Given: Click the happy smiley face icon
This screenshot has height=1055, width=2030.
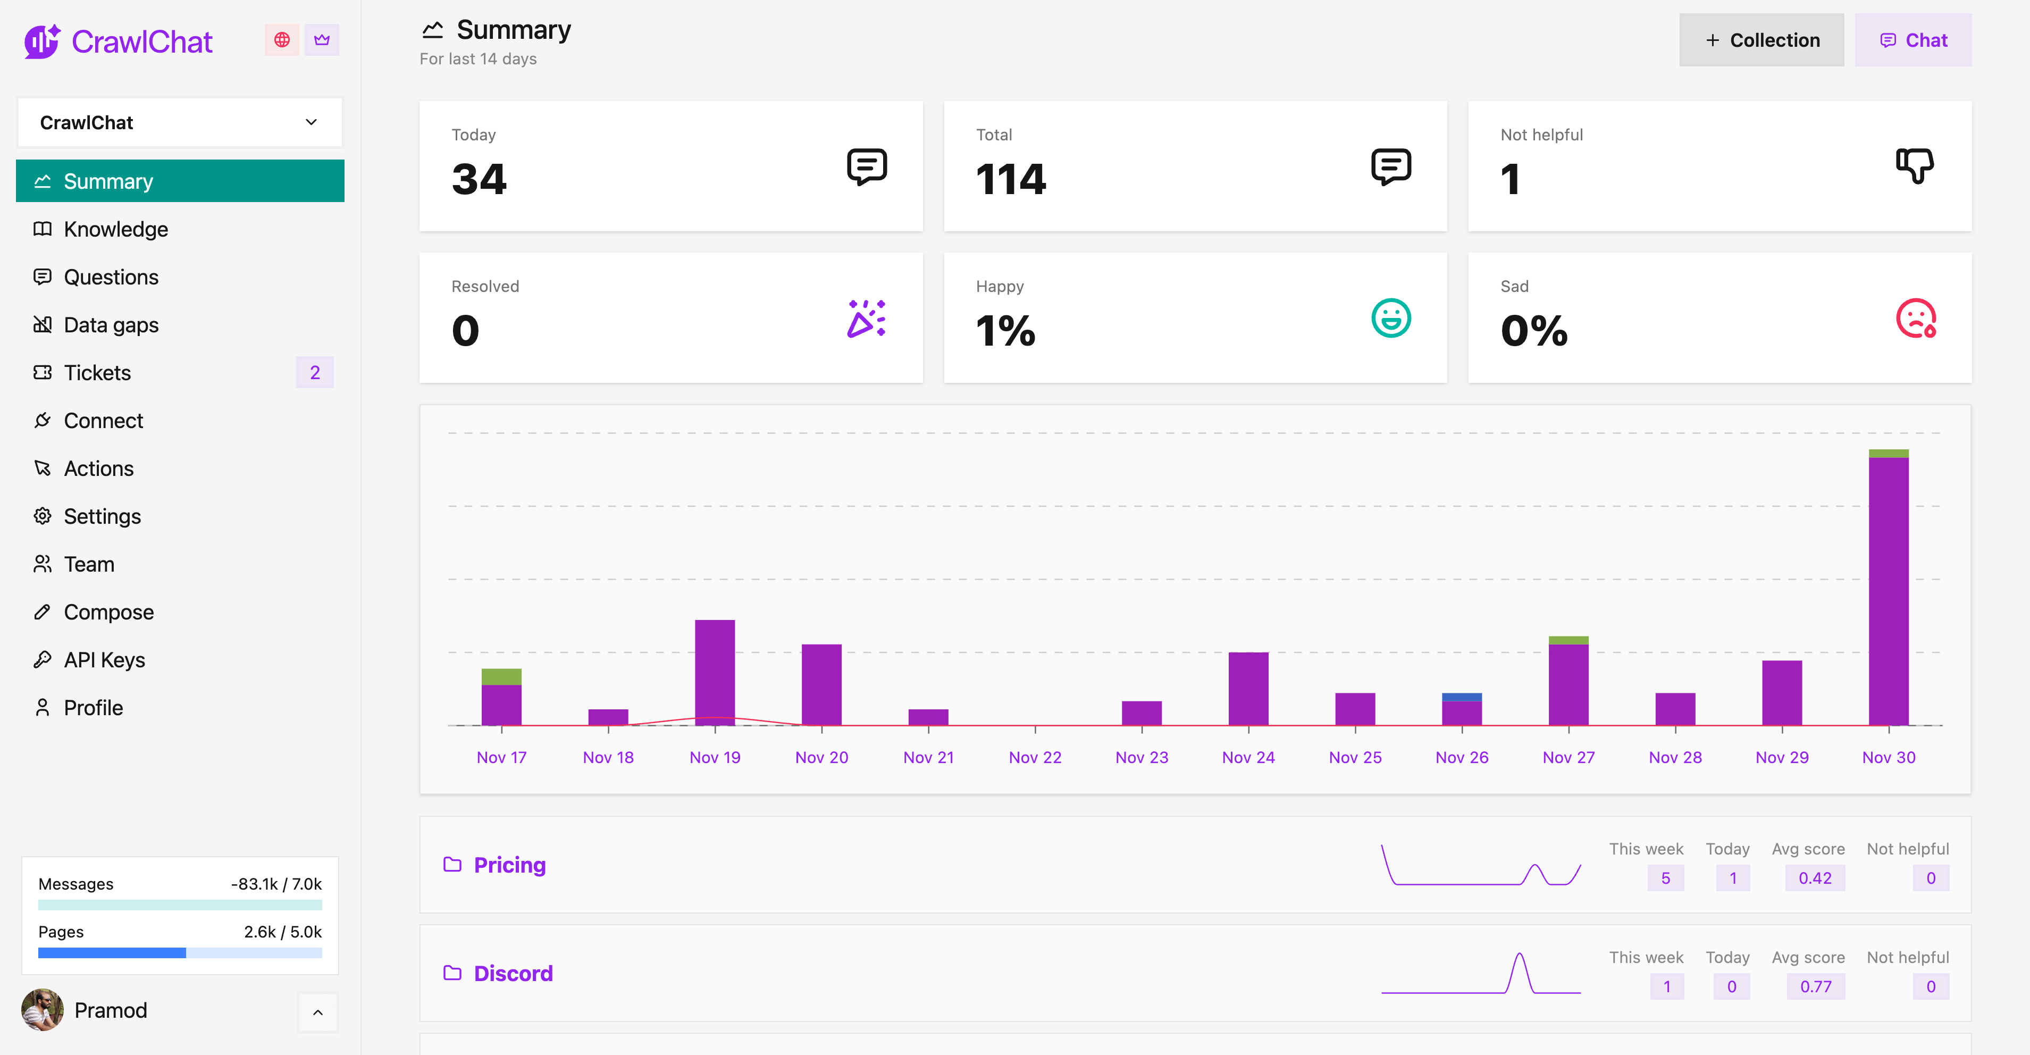Looking at the screenshot, I should 1390,319.
